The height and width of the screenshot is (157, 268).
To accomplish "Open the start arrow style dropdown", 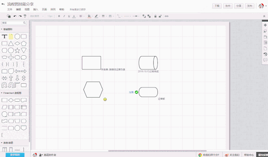I will [x=127, y=16].
